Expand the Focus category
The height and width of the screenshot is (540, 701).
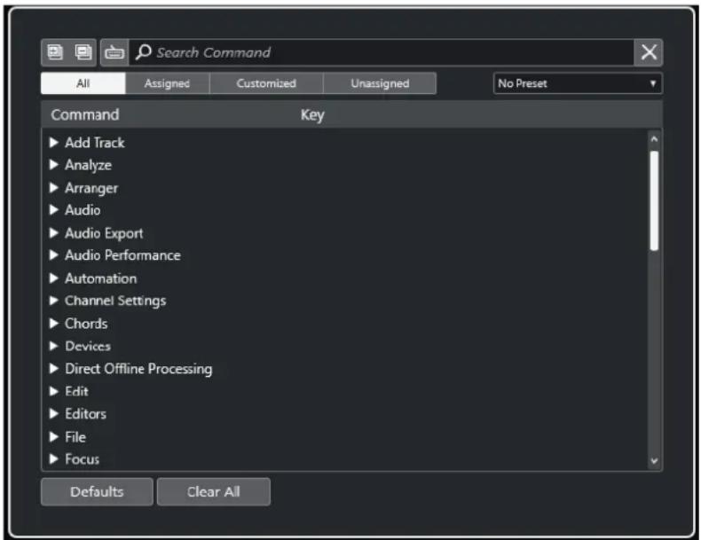pos(54,458)
